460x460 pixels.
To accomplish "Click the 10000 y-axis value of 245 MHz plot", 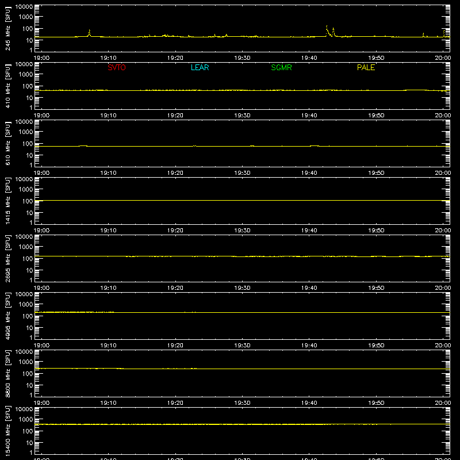I will 24,7.
